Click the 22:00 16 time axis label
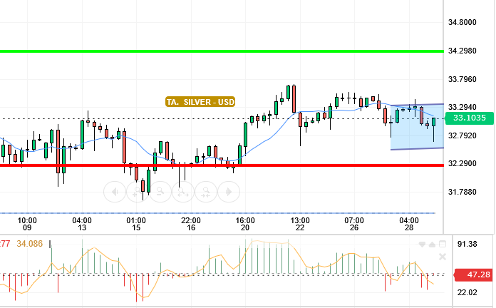This screenshot has width=496, height=308. click(191, 224)
